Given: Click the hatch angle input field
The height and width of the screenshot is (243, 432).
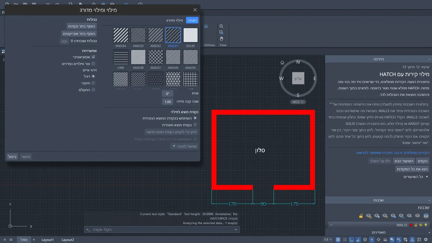Looking at the screenshot, I should pyautogui.click(x=167, y=94).
